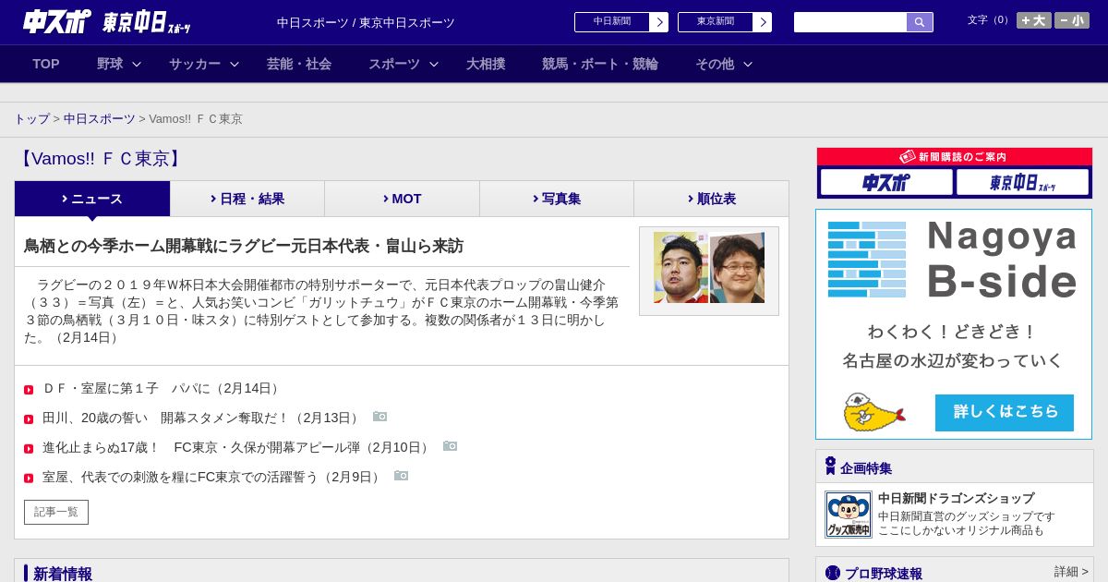Expand the サッカー navigation menu
The image size is (1108, 582).
204,64
